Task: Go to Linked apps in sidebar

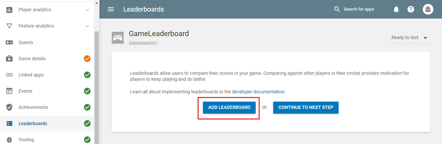Action: coord(31,75)
